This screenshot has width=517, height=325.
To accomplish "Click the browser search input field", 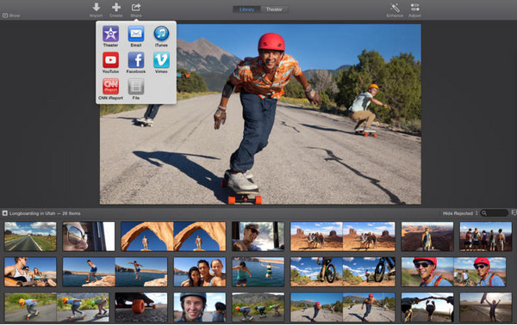I will (x=495, y=213).
